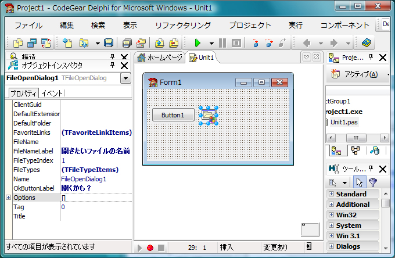The height and width of the screenshot is (258, 395).
Task: Open the component selector dropdown
Action: pyautogui.click(x=125, y=78)
